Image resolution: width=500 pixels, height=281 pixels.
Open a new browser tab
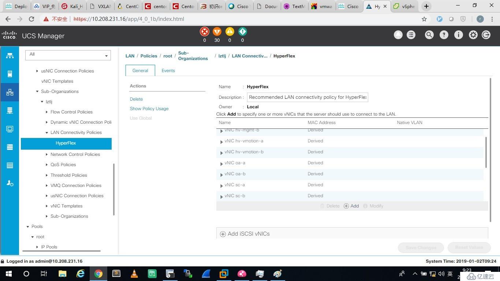[426, 6]
